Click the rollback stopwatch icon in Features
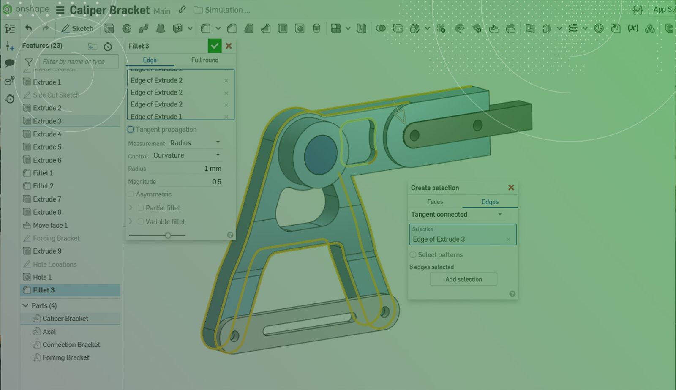 [x=108, y=46]
